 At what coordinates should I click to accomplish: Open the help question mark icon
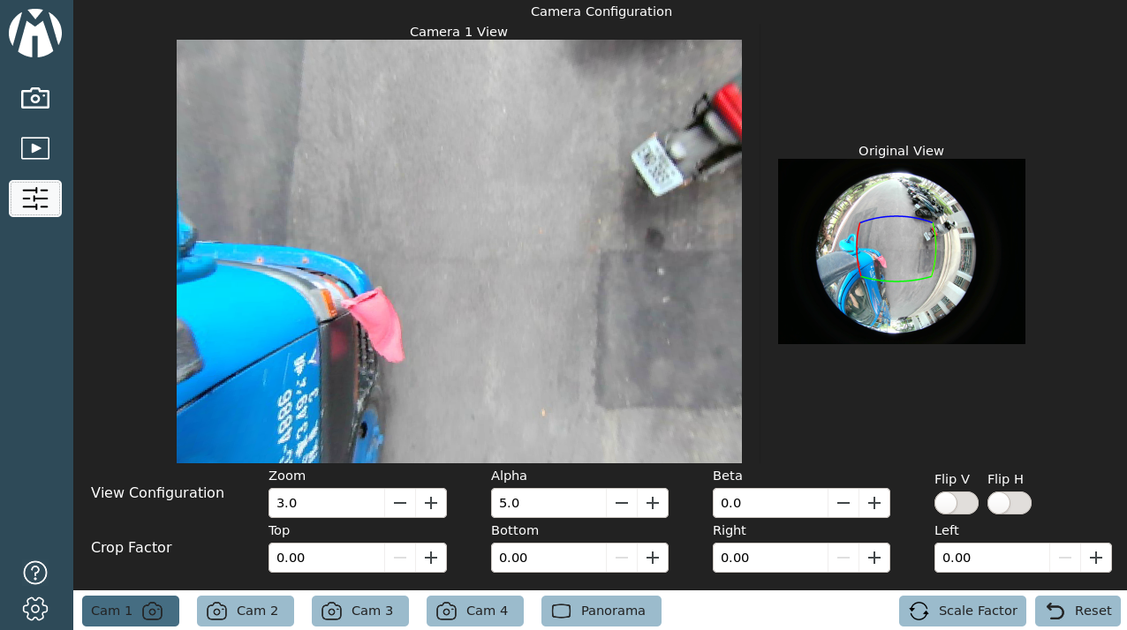(x=35, y=573)
